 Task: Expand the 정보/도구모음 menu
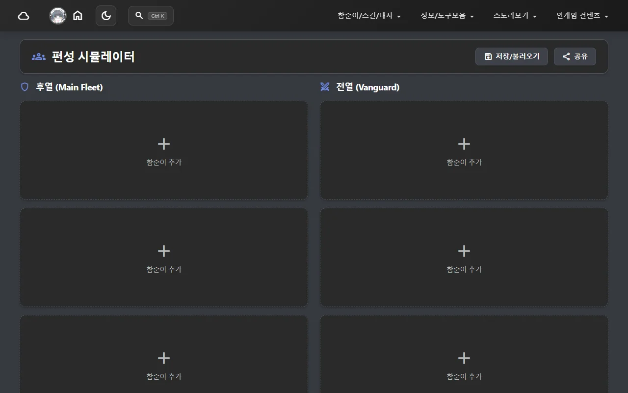(447, 16)
